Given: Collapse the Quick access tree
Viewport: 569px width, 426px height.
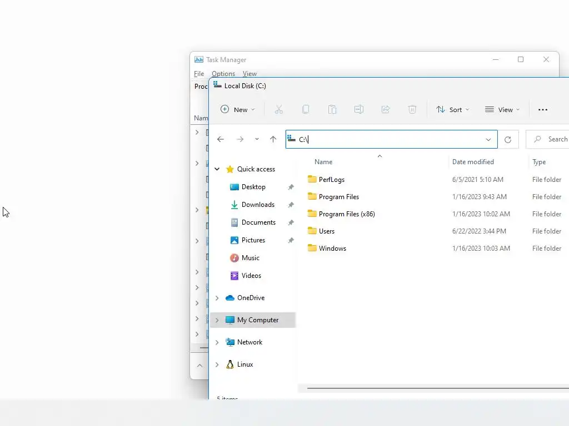Looking at the screenshot, I should pos(217,169).
